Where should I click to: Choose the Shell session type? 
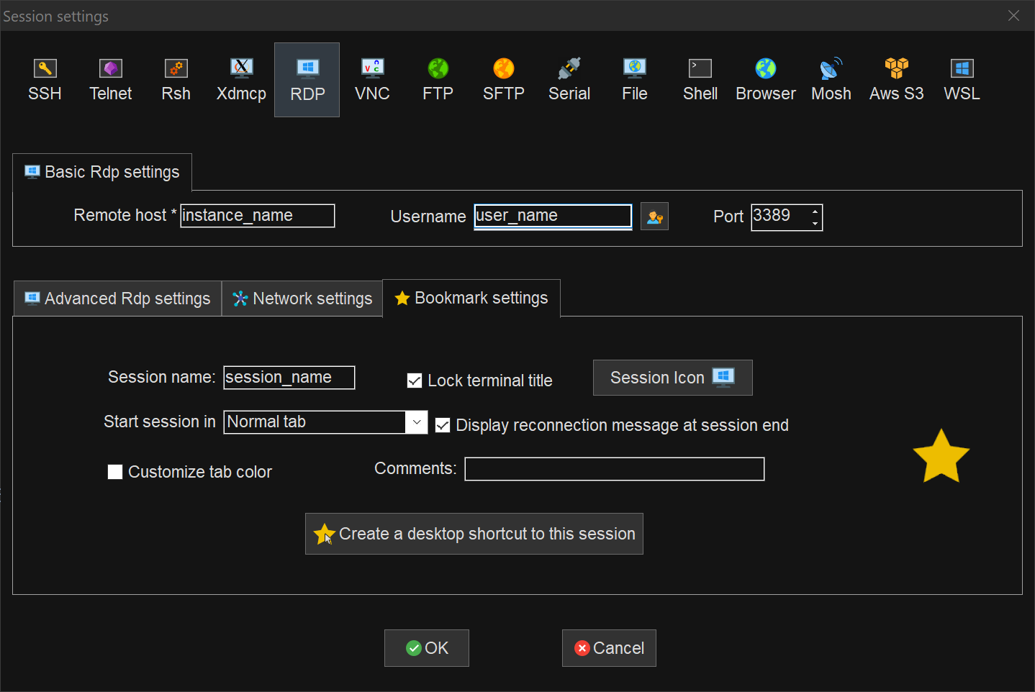tap(700, 80)
